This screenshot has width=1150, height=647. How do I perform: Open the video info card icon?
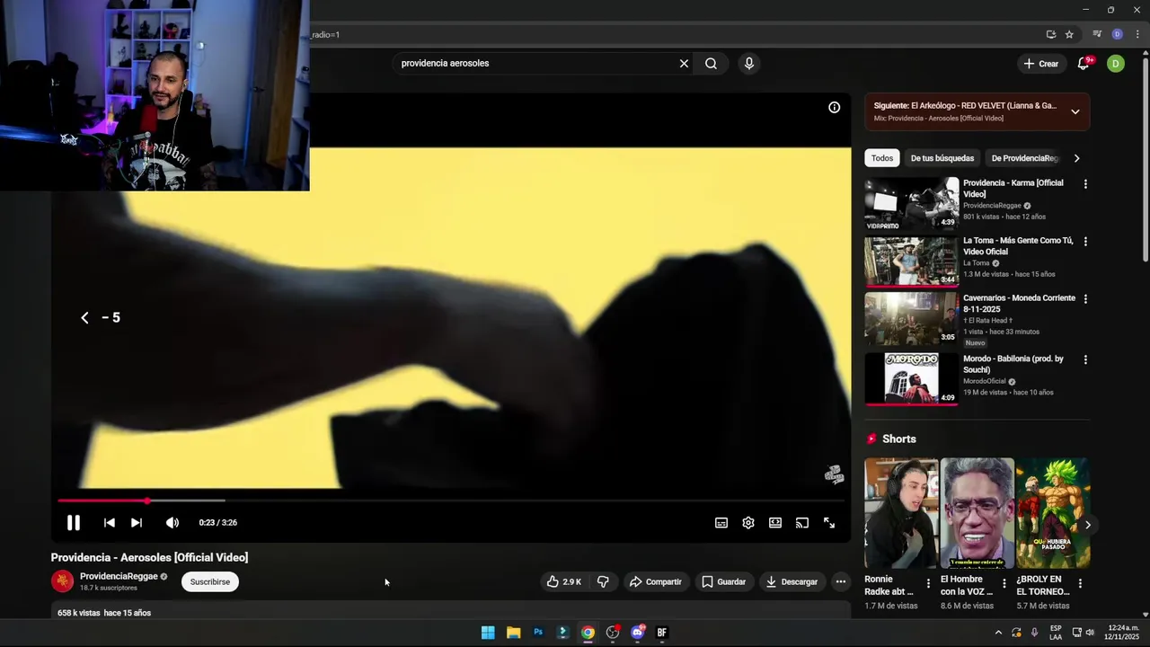click(834, 107)
